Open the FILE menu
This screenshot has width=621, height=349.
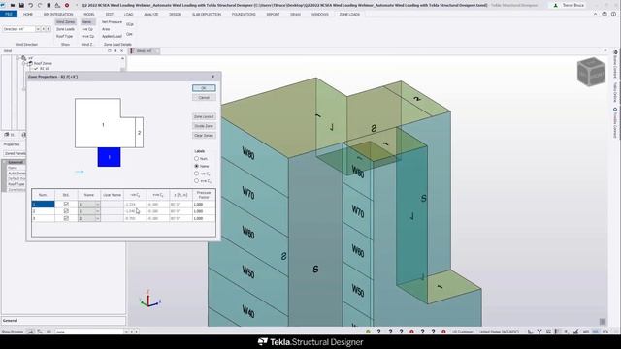coord(9,14)
